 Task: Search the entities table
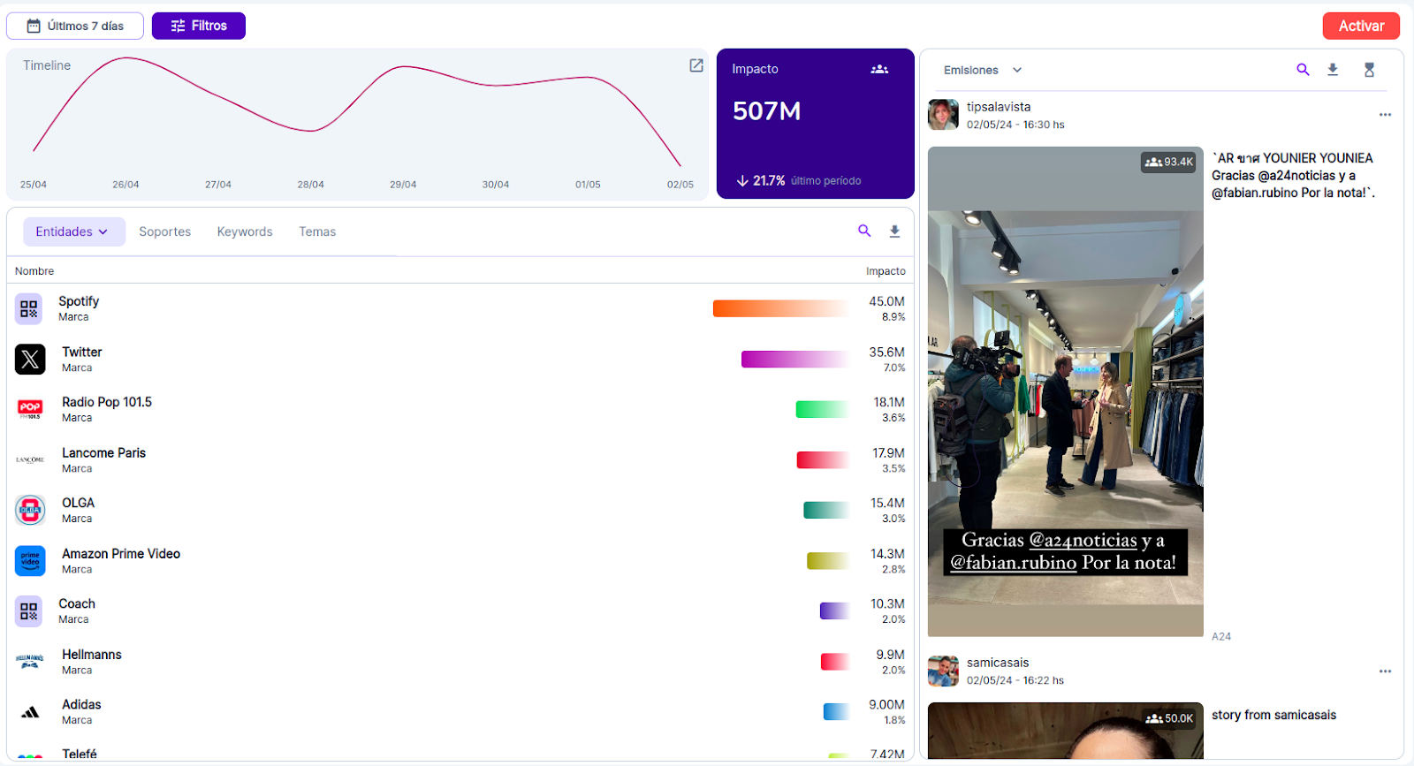click(864, 231)
